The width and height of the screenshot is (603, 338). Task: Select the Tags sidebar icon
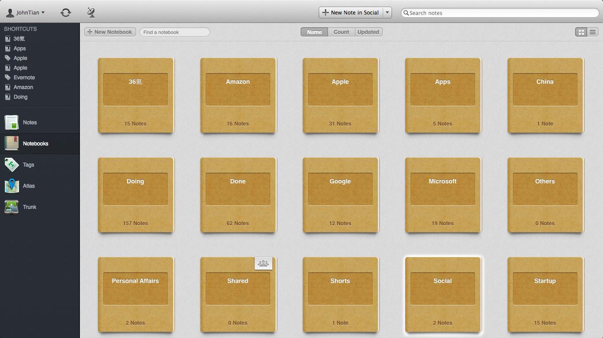click(x=11, y=164)
